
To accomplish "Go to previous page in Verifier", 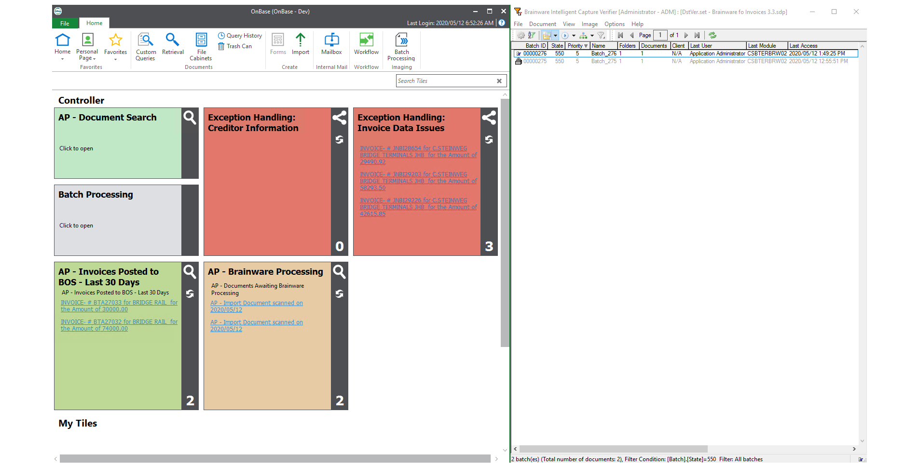I will pos(632,35).
